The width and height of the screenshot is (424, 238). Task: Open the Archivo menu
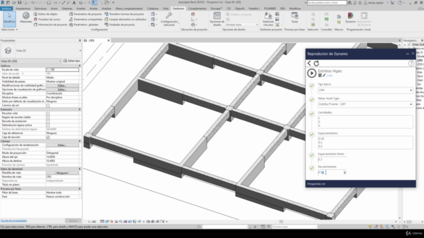tap(7, 9)
